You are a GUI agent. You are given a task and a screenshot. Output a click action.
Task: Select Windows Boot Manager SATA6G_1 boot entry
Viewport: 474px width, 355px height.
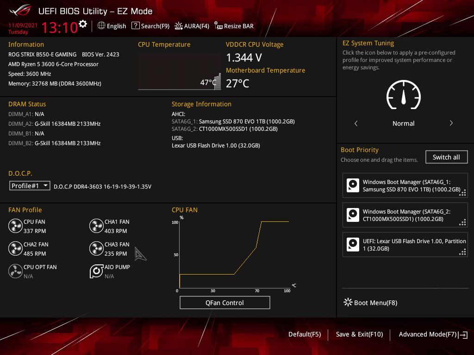pos(405,185)
